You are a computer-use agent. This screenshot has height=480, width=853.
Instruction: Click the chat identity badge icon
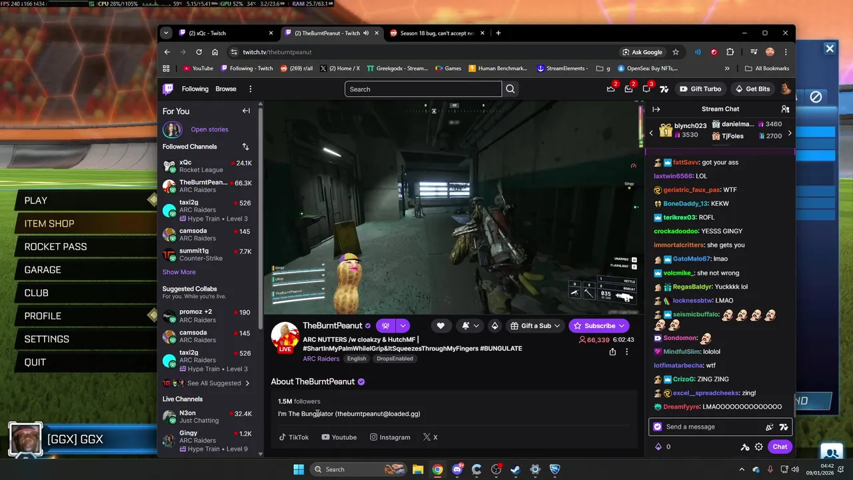(x=658, y=427)
